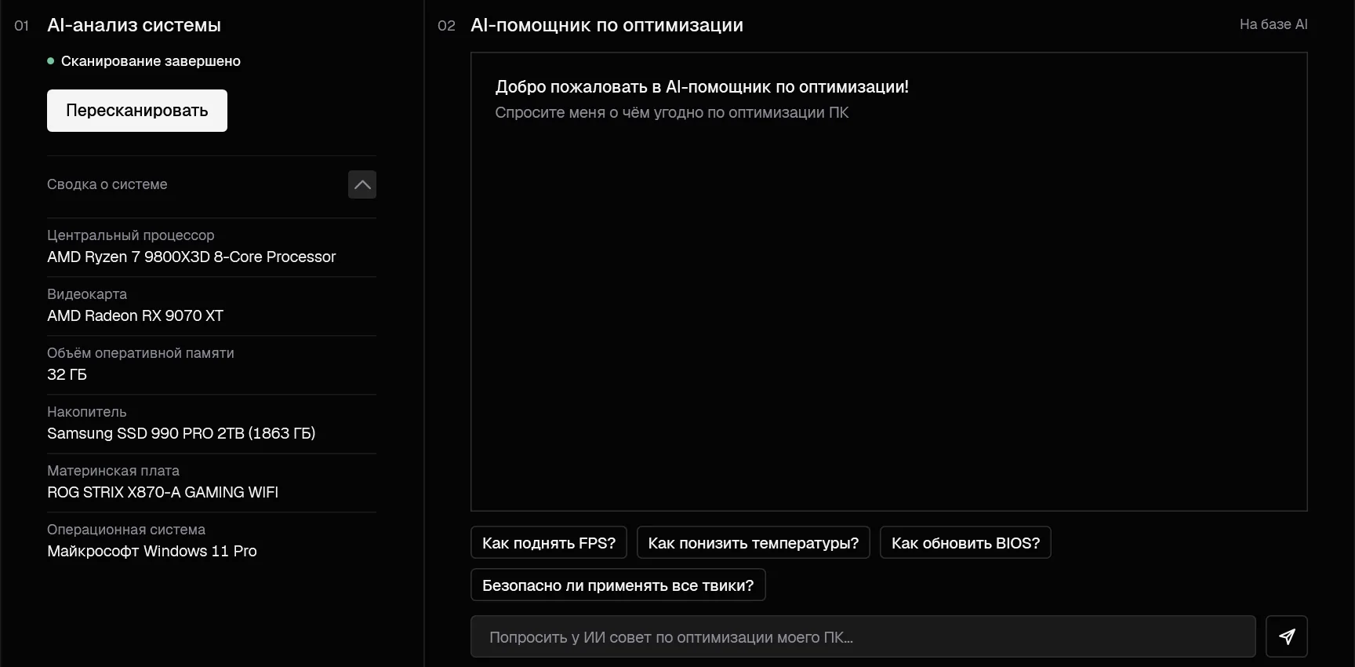Click the Накопитель label
The width and height of the screenshot is (1355, 667).
point(87,412)
